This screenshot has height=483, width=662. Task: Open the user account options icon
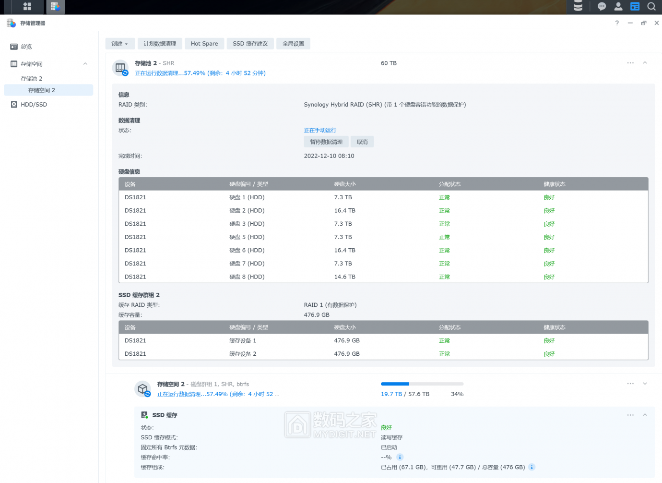[618, 7]
